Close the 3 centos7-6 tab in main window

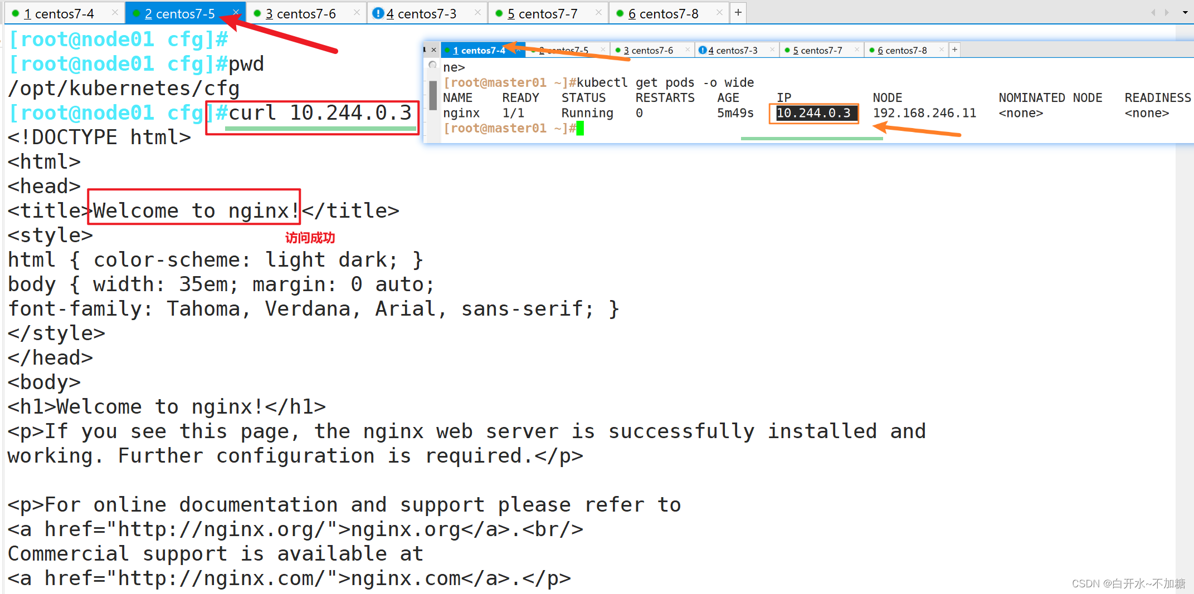point(357,12)
